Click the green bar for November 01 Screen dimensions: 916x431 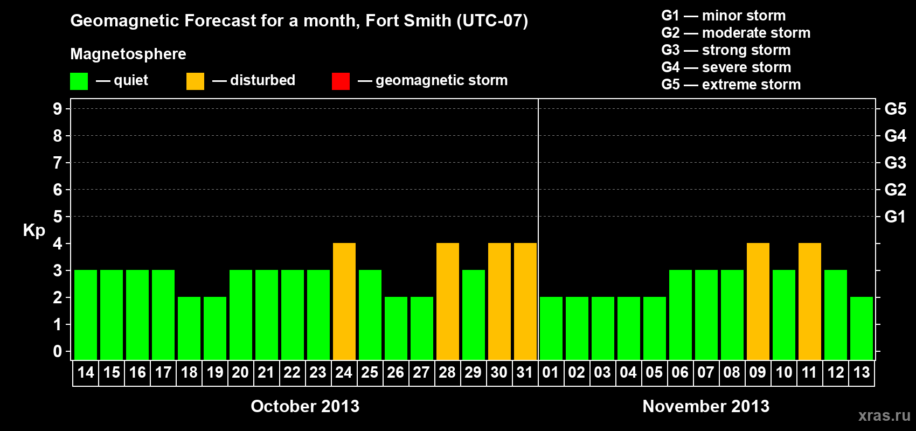[551, 328]
